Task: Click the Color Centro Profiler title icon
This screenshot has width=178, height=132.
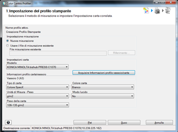Action: click(x=4, y=3)
